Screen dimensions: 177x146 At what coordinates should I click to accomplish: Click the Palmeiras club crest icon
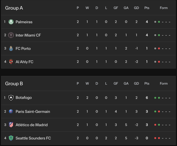pyautogui.click(x=11, y=22)
